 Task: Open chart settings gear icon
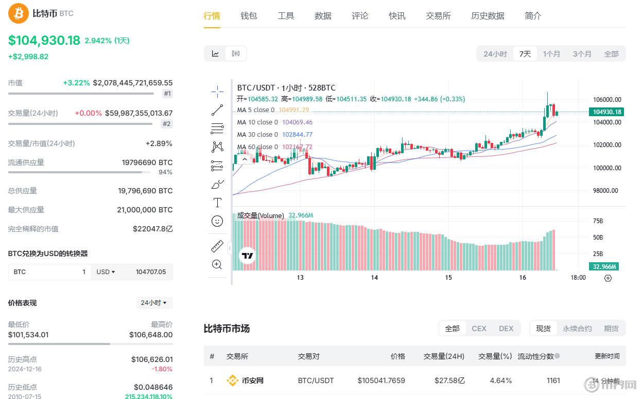point(608,278)
